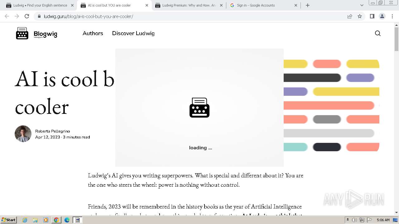The width and height of the screenshot is (399, 224).
Task: Toggle the browser side panel icon
Action: click(372, 16)
